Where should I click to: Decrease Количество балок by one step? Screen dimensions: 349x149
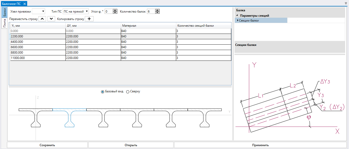pos(157,13)
